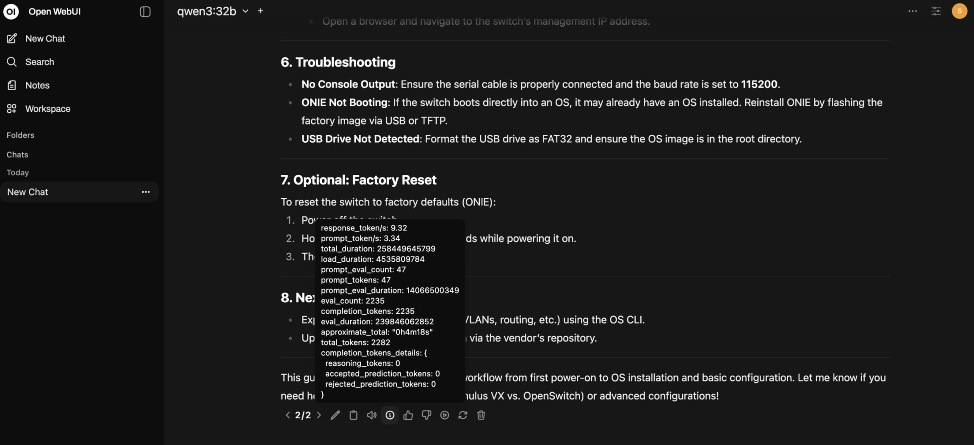Regenerate the assistant's response
Viewport: 974px width, 445px height.
point(462,415)
